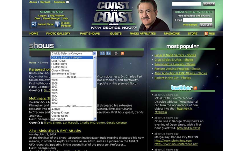Decrease text size icon in Shows toolbar
This screenshot has width=244, height=151.
[x=108, y=53]
